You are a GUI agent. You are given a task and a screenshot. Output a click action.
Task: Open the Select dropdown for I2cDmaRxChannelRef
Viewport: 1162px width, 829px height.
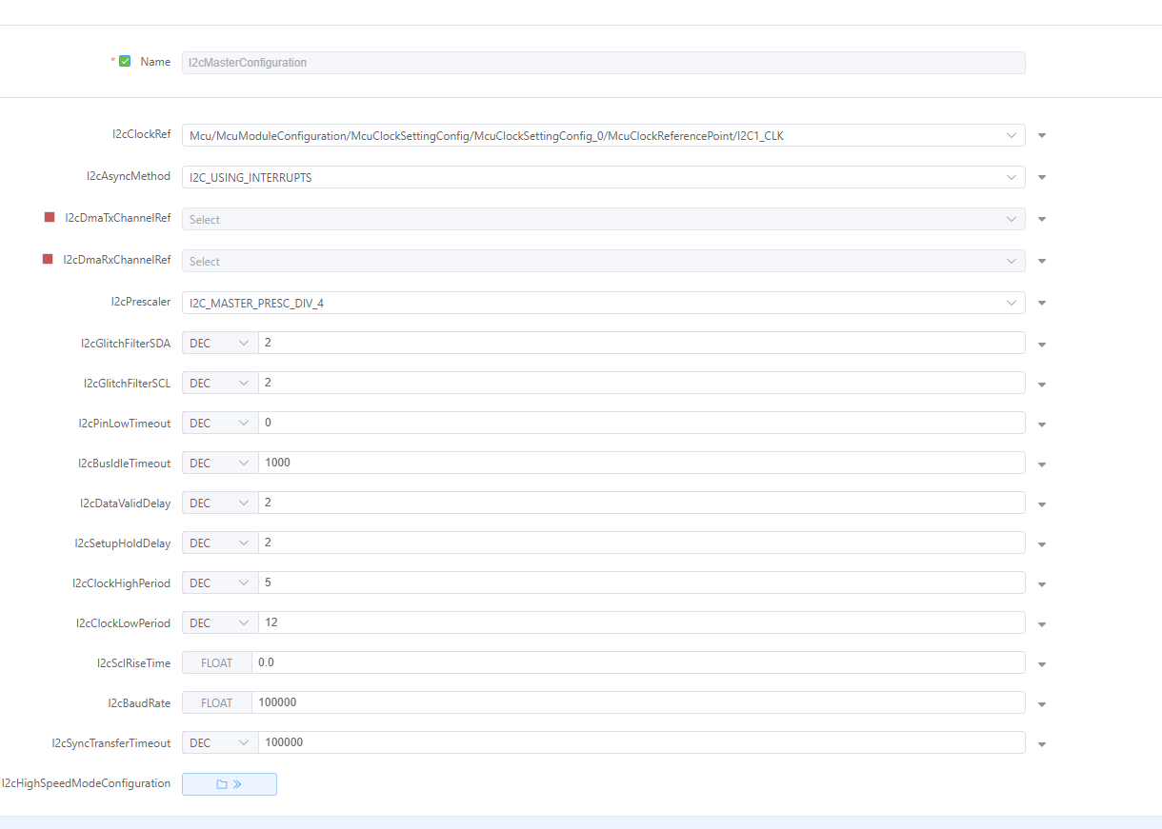[1012, 261]
